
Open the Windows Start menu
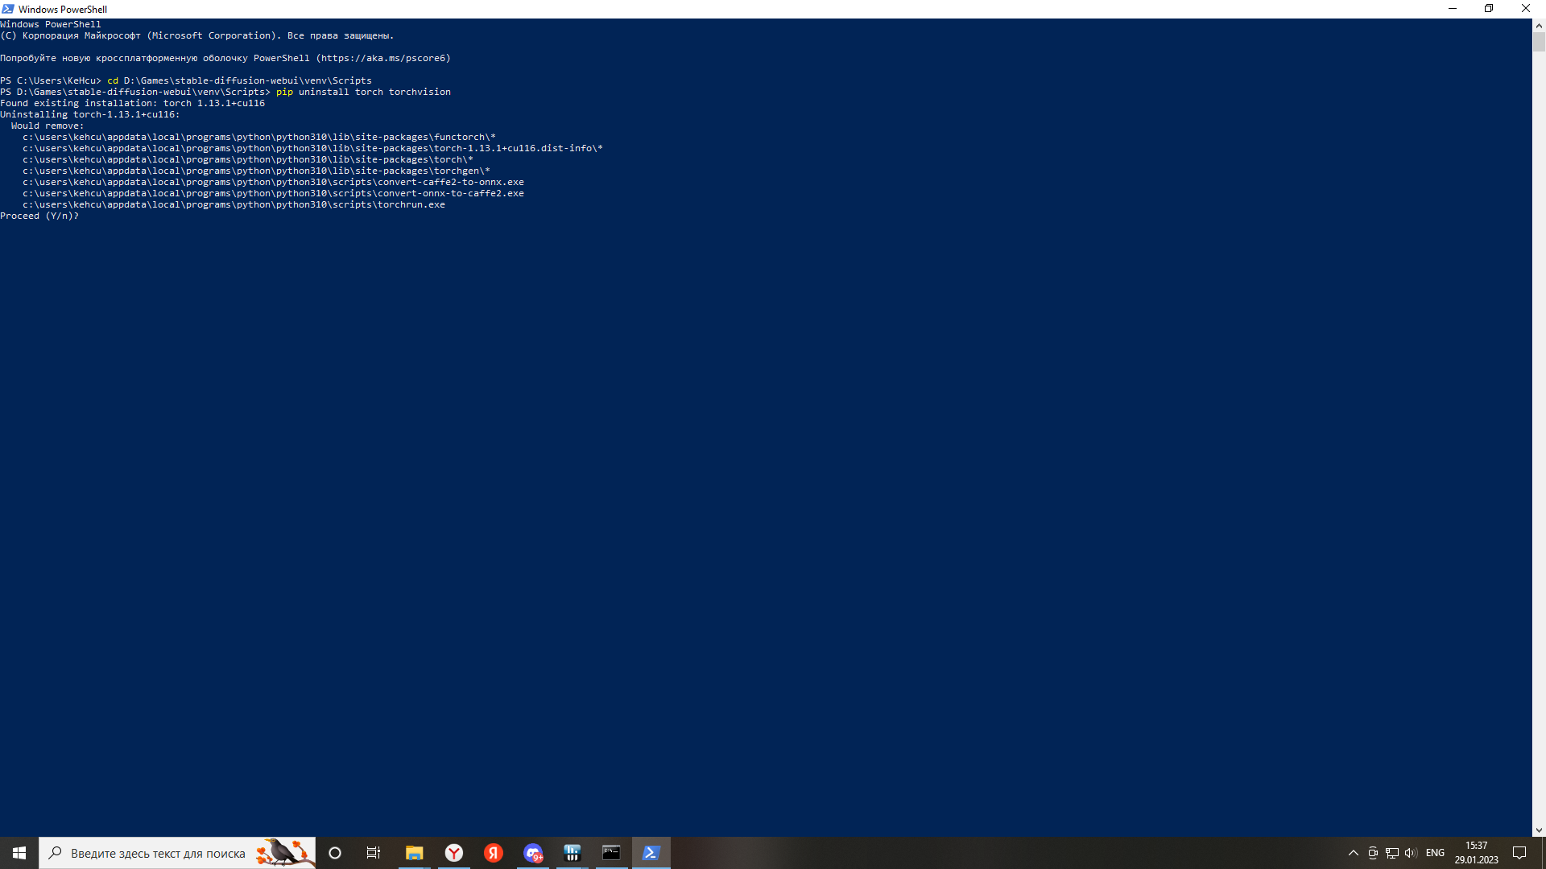click(19, 853)
